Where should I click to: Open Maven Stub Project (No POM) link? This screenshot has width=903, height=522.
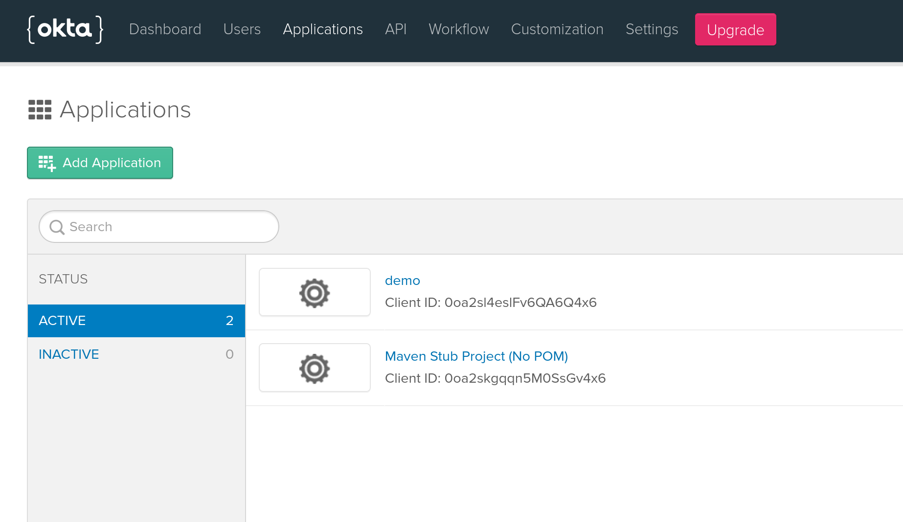(476, 356)
